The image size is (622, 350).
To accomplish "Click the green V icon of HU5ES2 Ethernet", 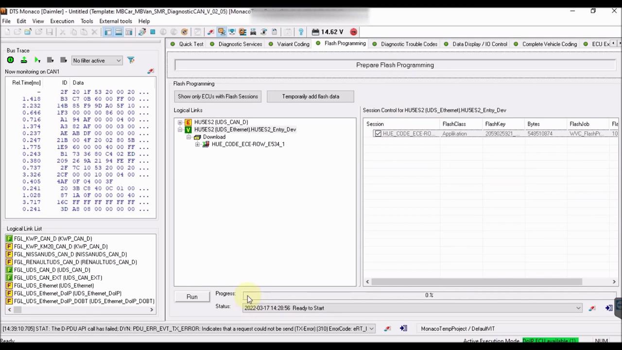I will 188,130.
